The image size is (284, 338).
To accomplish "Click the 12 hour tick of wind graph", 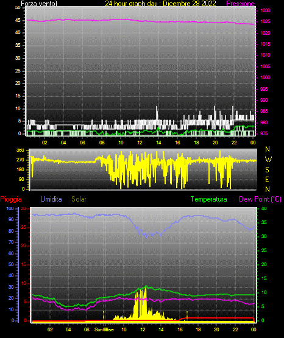I will 140,143.
